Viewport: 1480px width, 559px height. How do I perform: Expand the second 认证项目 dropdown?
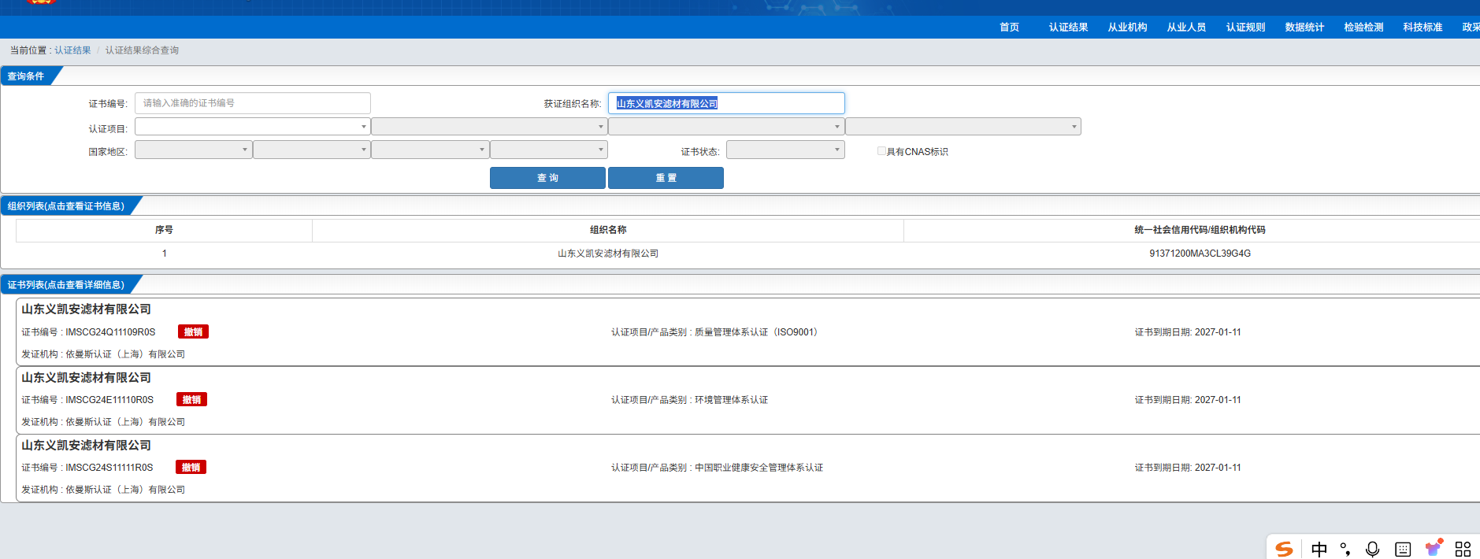[x=489, y=127]
